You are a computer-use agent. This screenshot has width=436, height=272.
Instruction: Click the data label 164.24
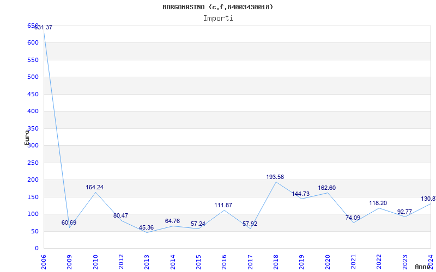tap(94, 187)
